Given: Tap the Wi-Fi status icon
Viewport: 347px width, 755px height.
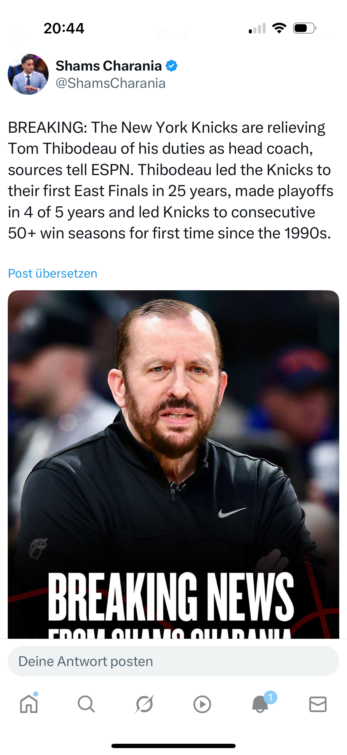Looking at the screenshot, I should [279, 28].
